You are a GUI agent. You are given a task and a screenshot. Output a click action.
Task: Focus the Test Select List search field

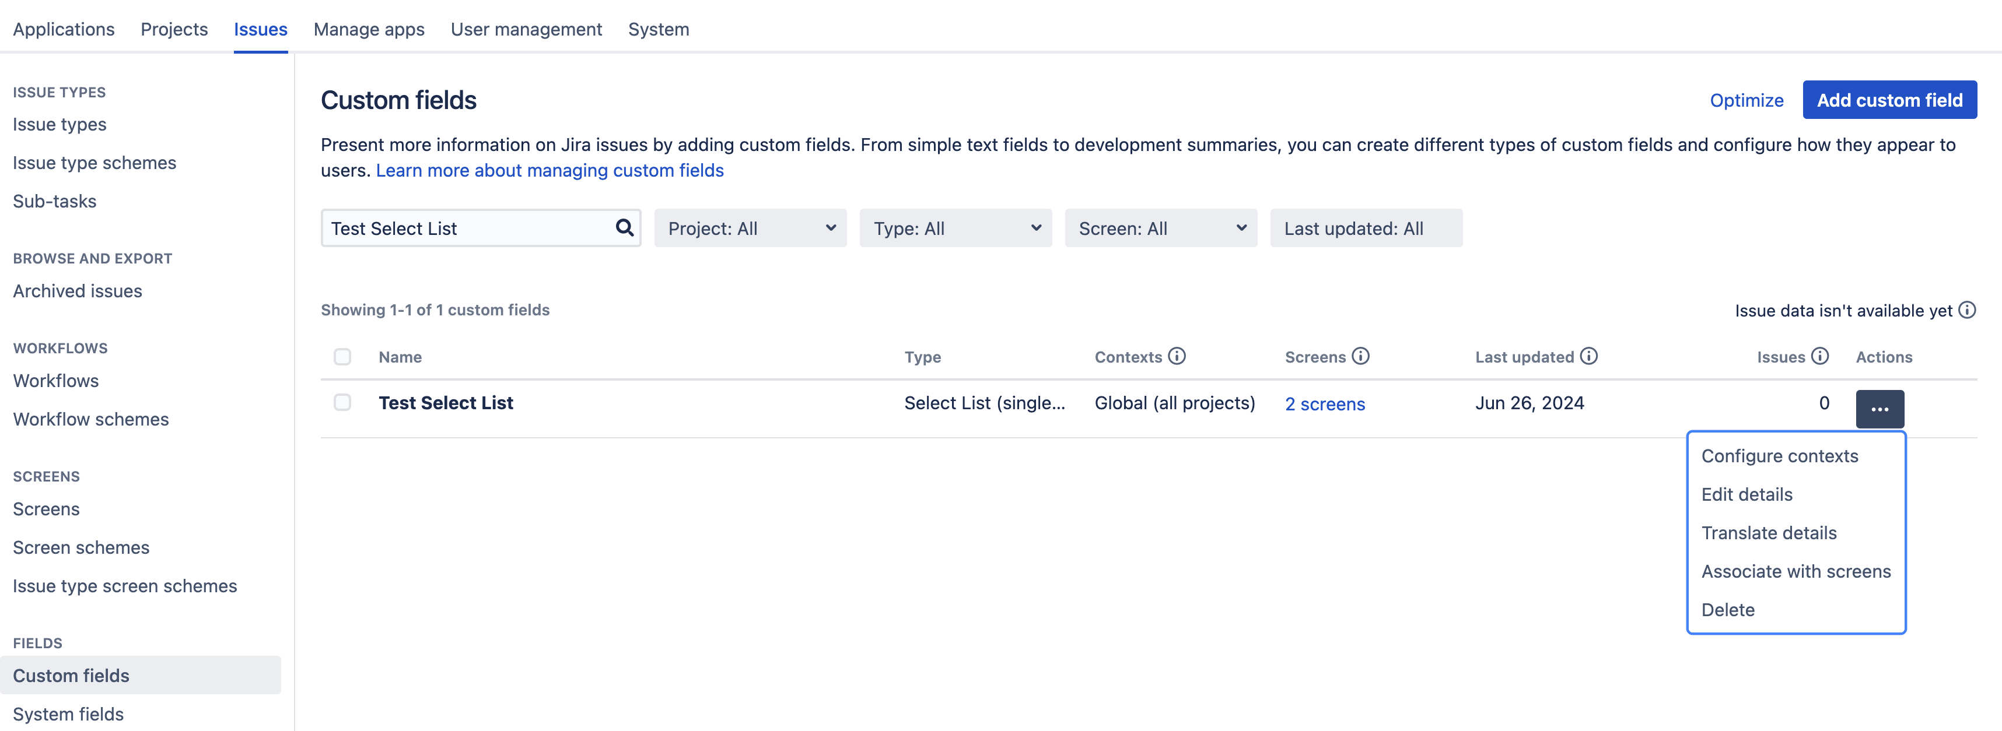pyautogui.click(x=466, y=229)
